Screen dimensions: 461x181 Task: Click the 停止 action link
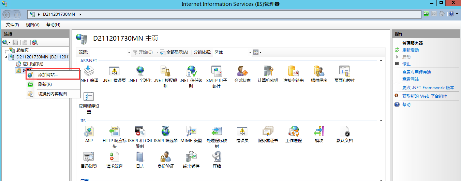click(406, 64)
